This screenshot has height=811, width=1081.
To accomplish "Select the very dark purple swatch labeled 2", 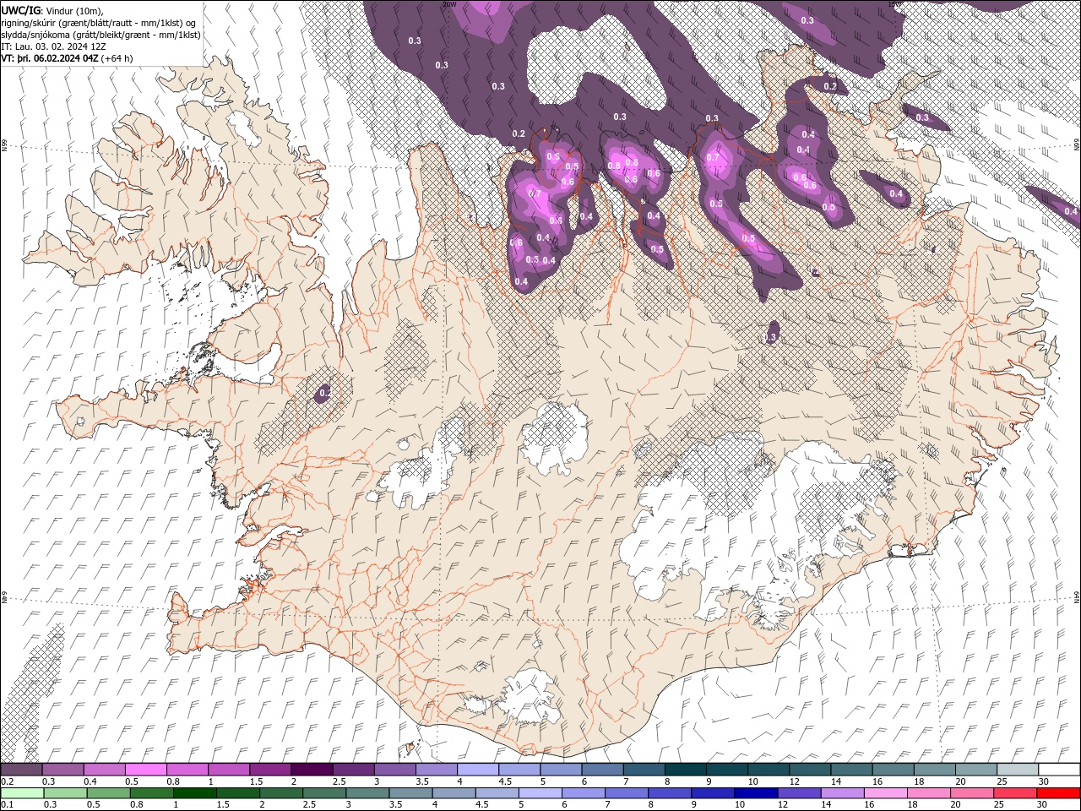I will point(312,769).
